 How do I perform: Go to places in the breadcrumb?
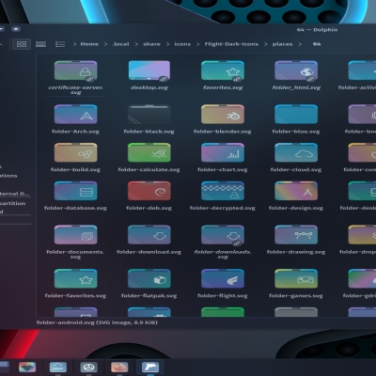282,44
